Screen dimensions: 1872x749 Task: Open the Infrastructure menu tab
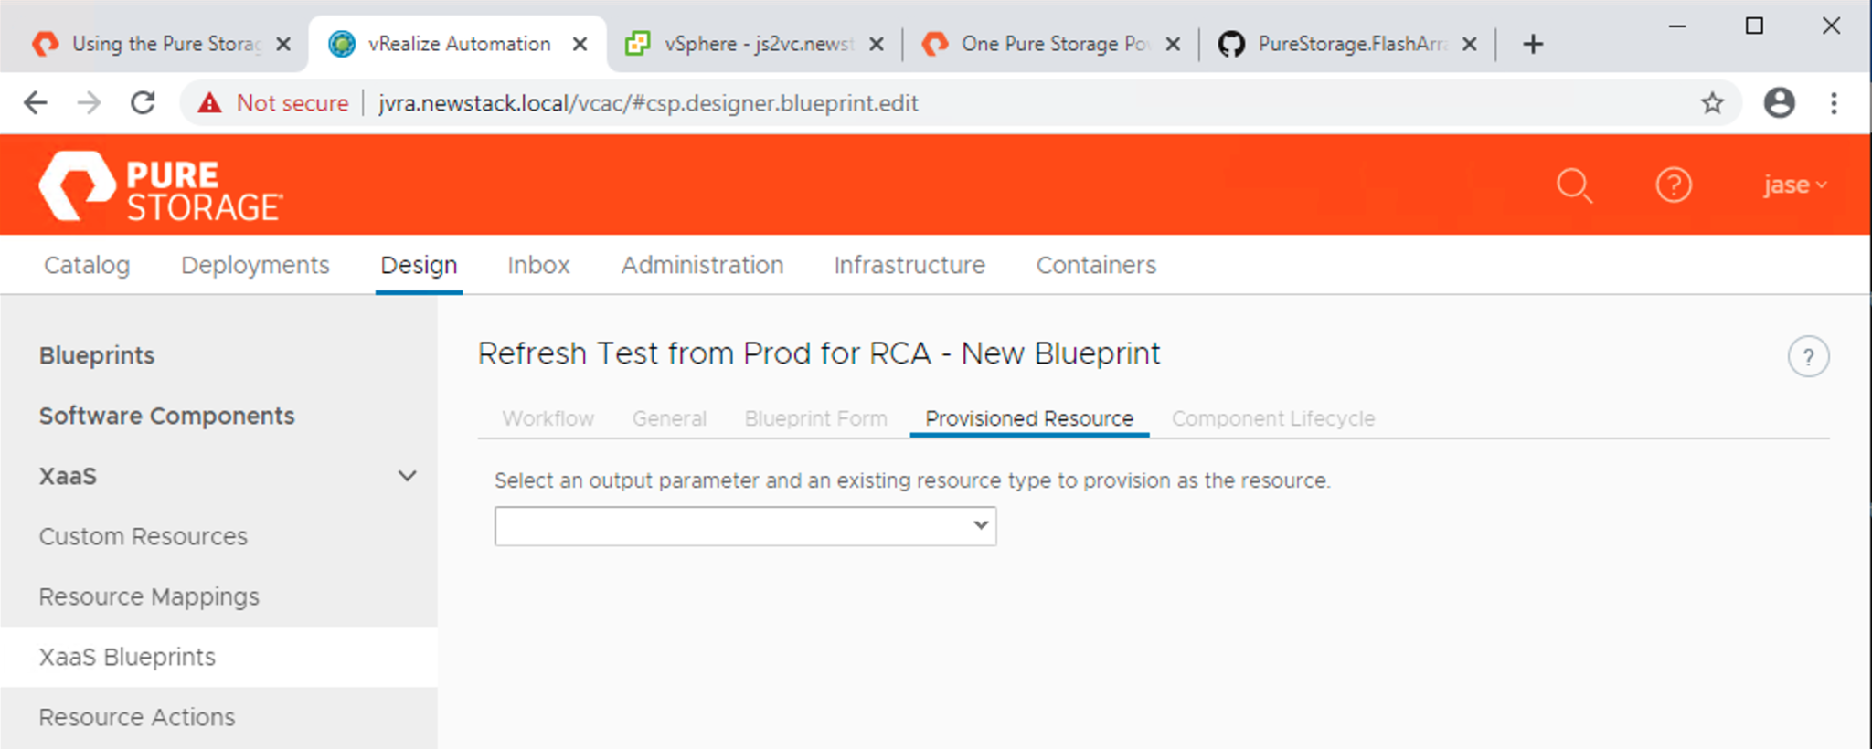point(909,265)
